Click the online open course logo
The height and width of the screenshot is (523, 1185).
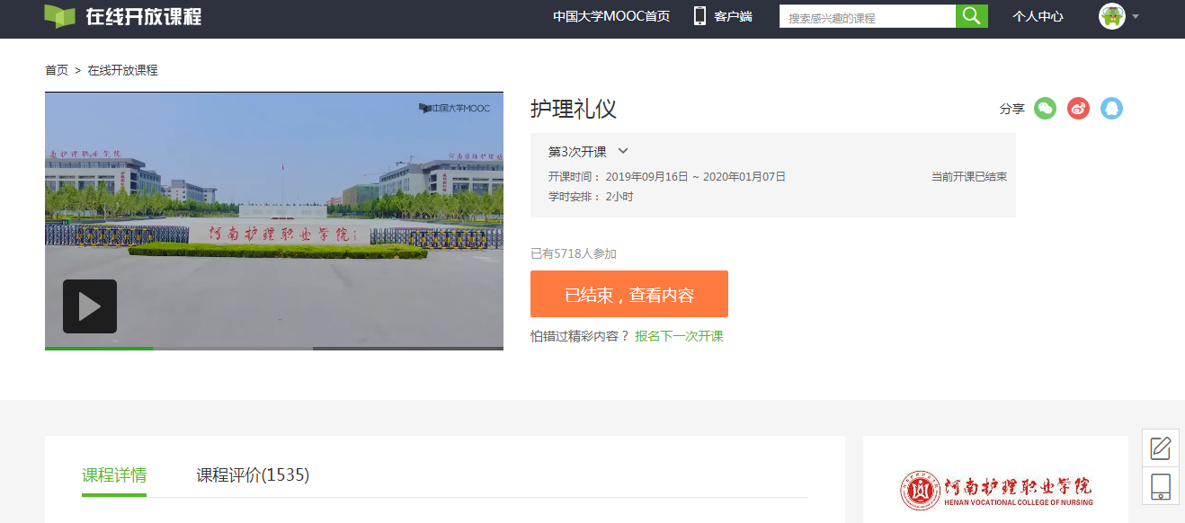123,16
